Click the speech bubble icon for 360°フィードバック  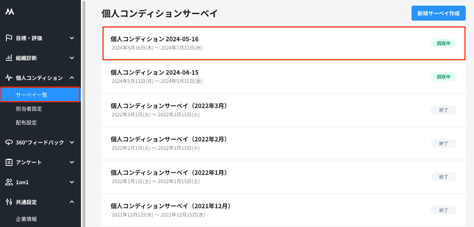click(8, 142)
